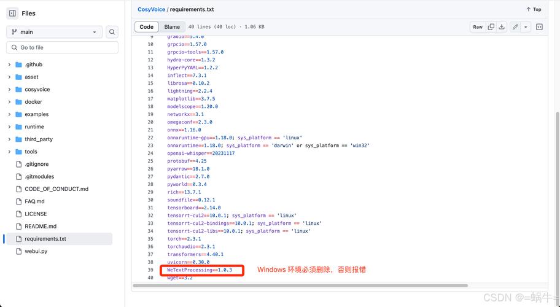The width and height of the screenshot is (560, 307).
Task: Open the main branch selector dropdown
Action: pyautogui.click(x=54, y=32)
